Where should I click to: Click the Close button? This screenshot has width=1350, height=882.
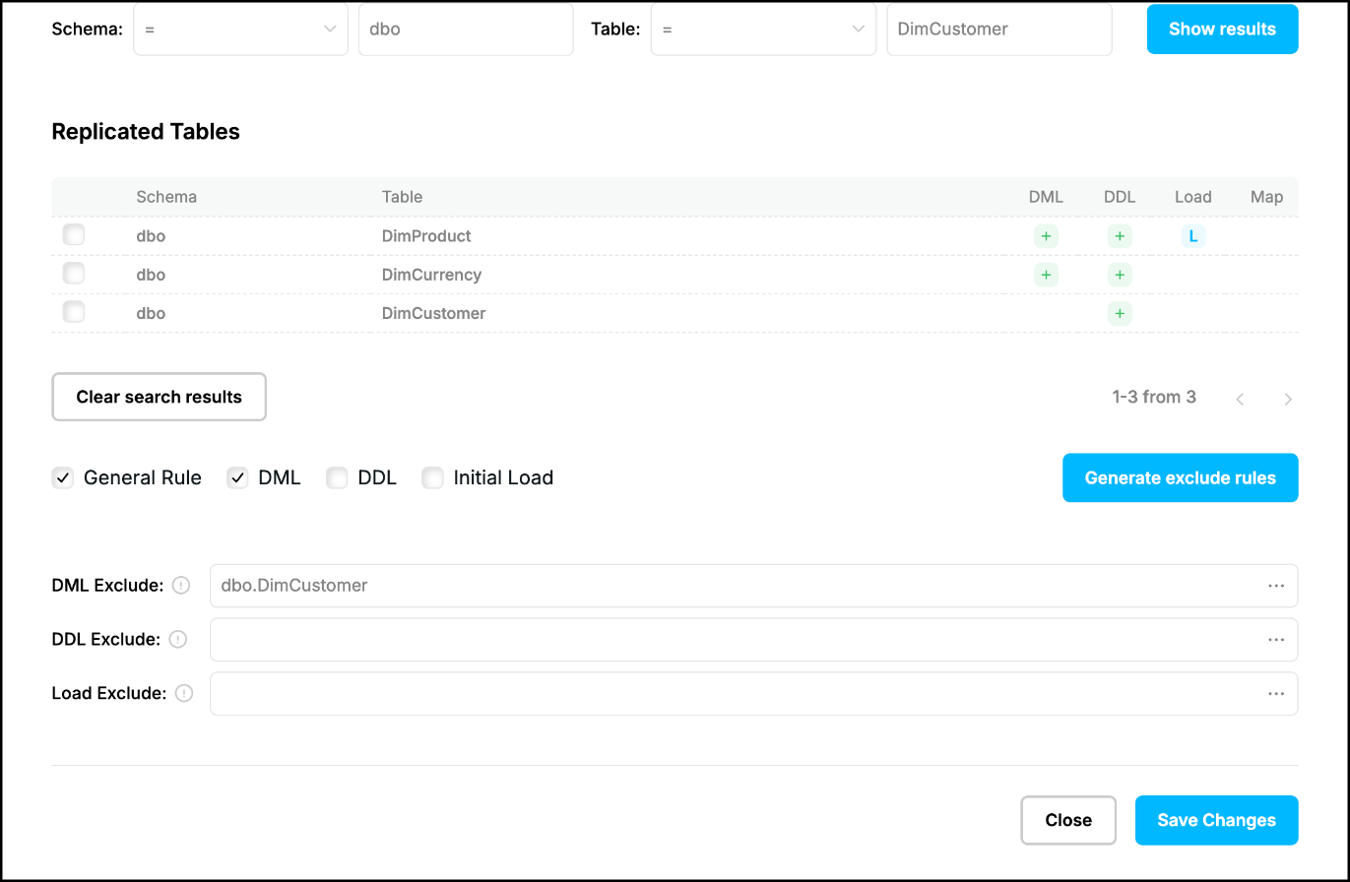coord(1068,820)
